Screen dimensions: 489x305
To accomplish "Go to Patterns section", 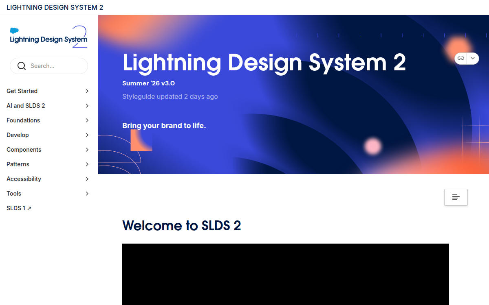I will [x=18, y=164].
